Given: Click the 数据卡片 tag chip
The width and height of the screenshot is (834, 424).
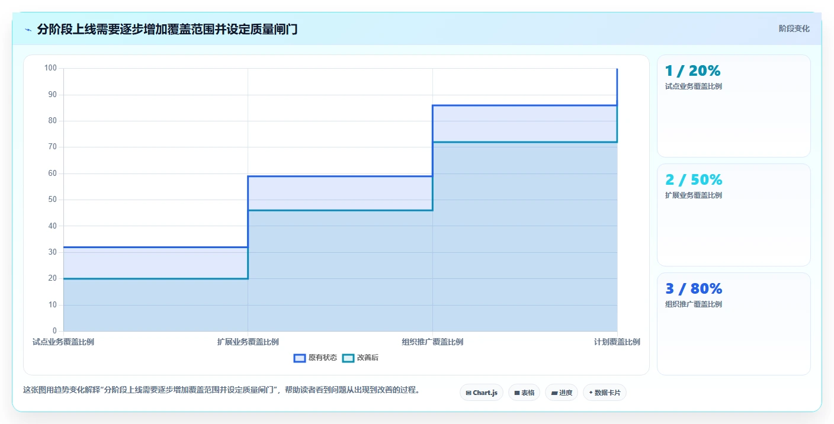Looking at the screenshot, I should point(605,393).
